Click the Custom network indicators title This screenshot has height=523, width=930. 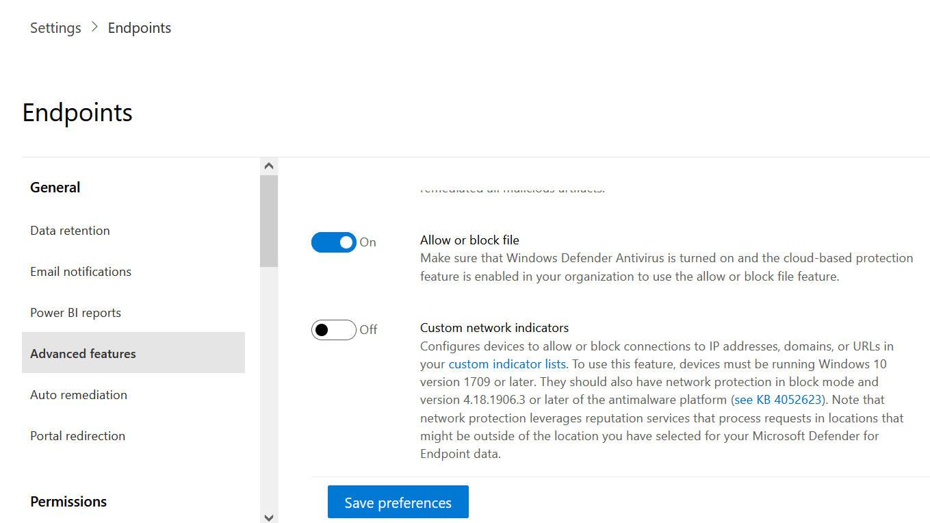coord(495,328)
